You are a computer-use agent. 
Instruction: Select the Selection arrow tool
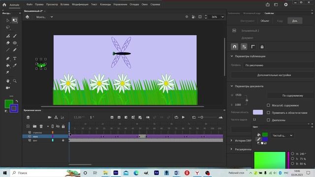pos(8,20)
